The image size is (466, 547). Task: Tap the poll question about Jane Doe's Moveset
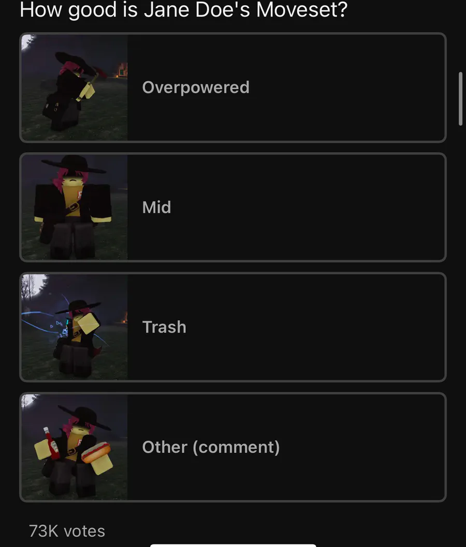184,10
